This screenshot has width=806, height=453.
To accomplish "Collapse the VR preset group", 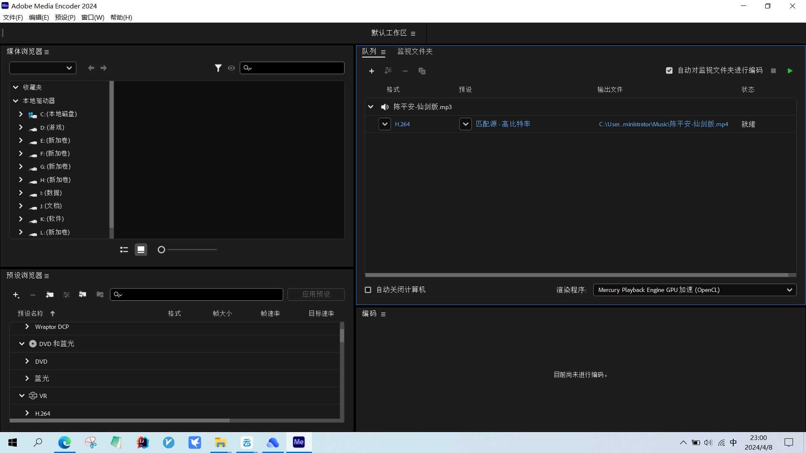I will tap(22, 396).
